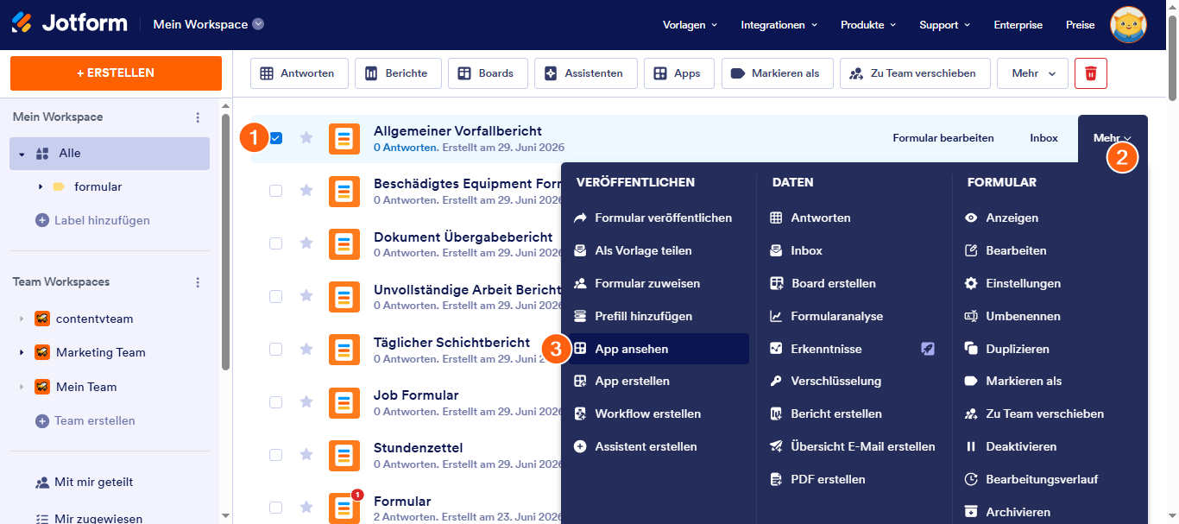1179x524 pixels.
Task: Open the toolbar Mehr dropdown
Action: click(x=1032, y=73)
